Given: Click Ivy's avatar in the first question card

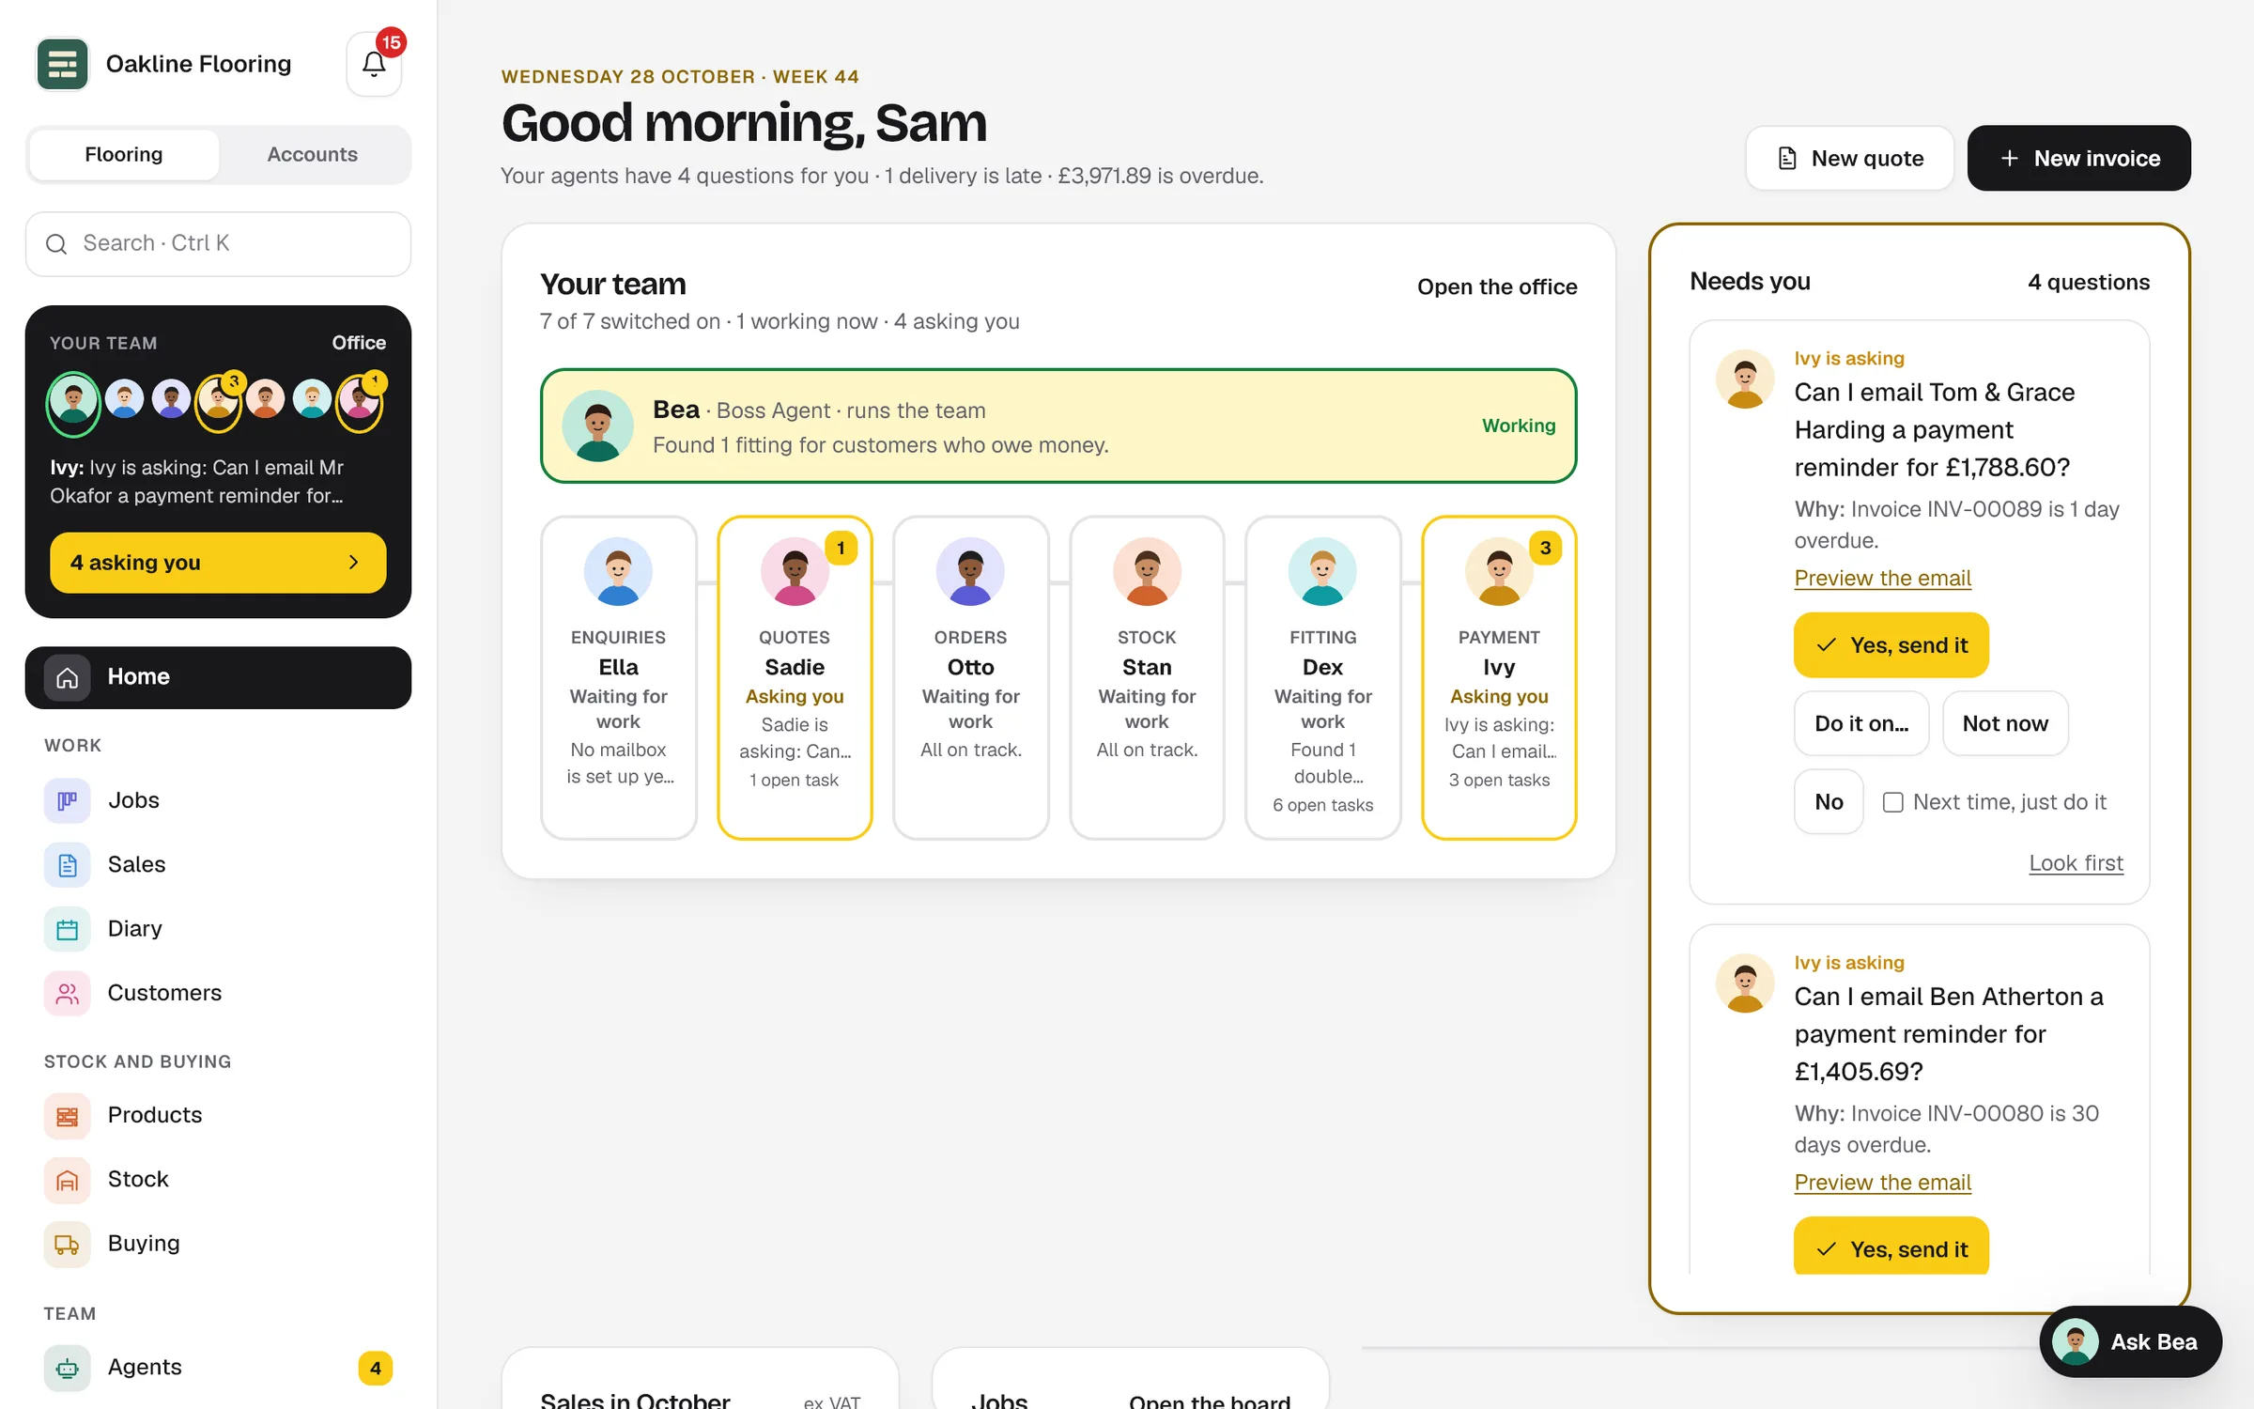Looking at the screenshot, I should point(1745,379).
